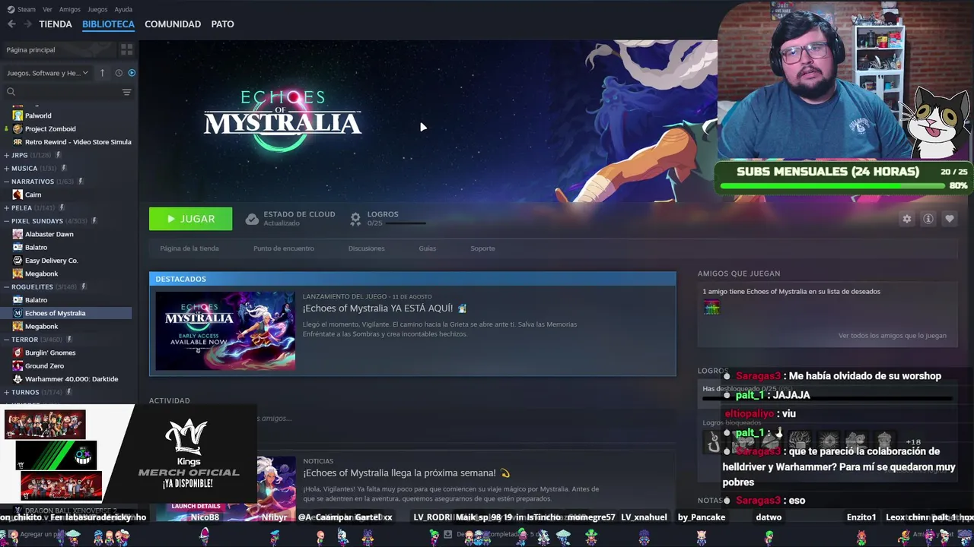Open the Ver menu
974x547 pixels.
coord(47,9)
